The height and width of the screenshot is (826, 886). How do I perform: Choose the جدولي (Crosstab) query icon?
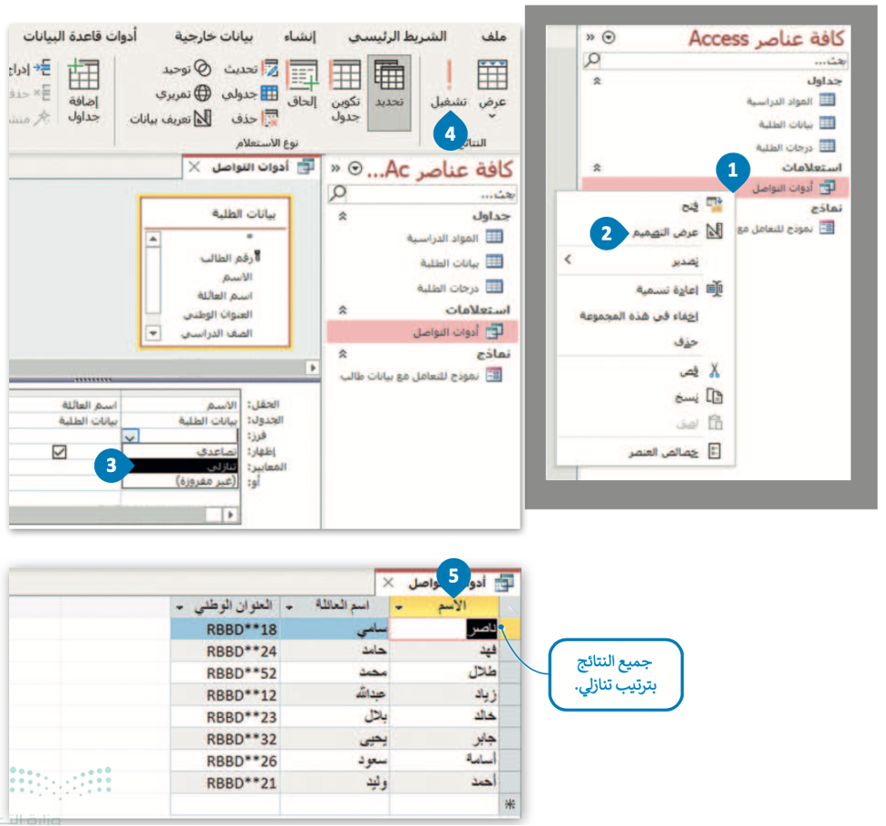click(x=269, y=93)
